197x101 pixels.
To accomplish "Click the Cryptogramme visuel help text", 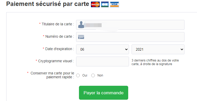I will point(155,62).
